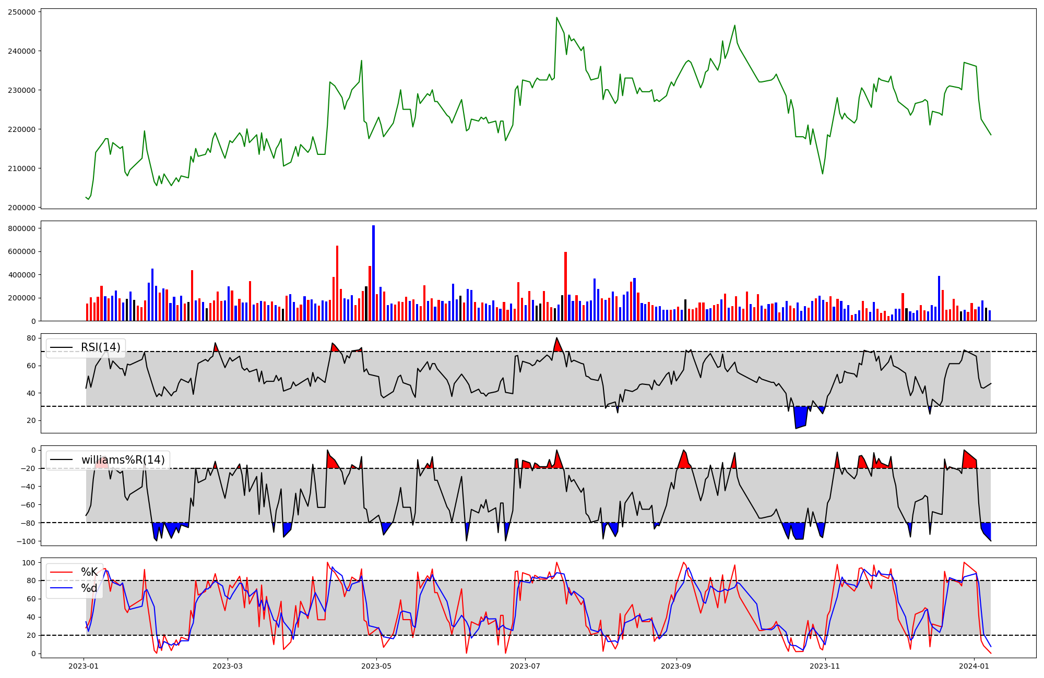
Task: Click the tallest blue volume bar
Action: 373,273
